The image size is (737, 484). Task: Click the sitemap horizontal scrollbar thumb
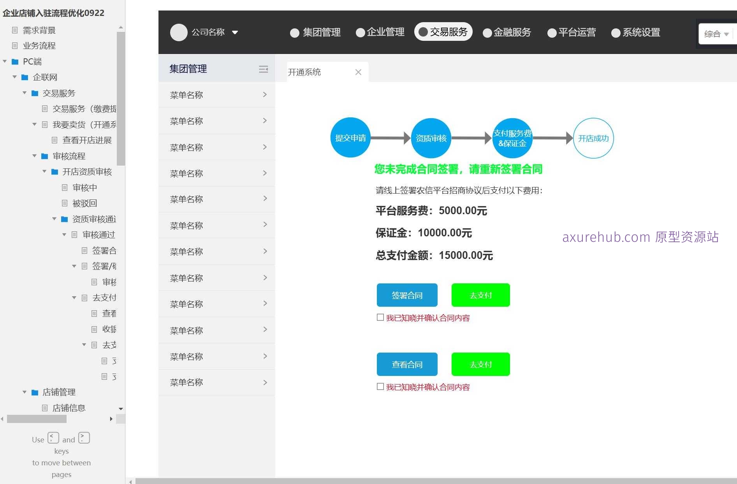pyautogui.click(x=37, y=419)
